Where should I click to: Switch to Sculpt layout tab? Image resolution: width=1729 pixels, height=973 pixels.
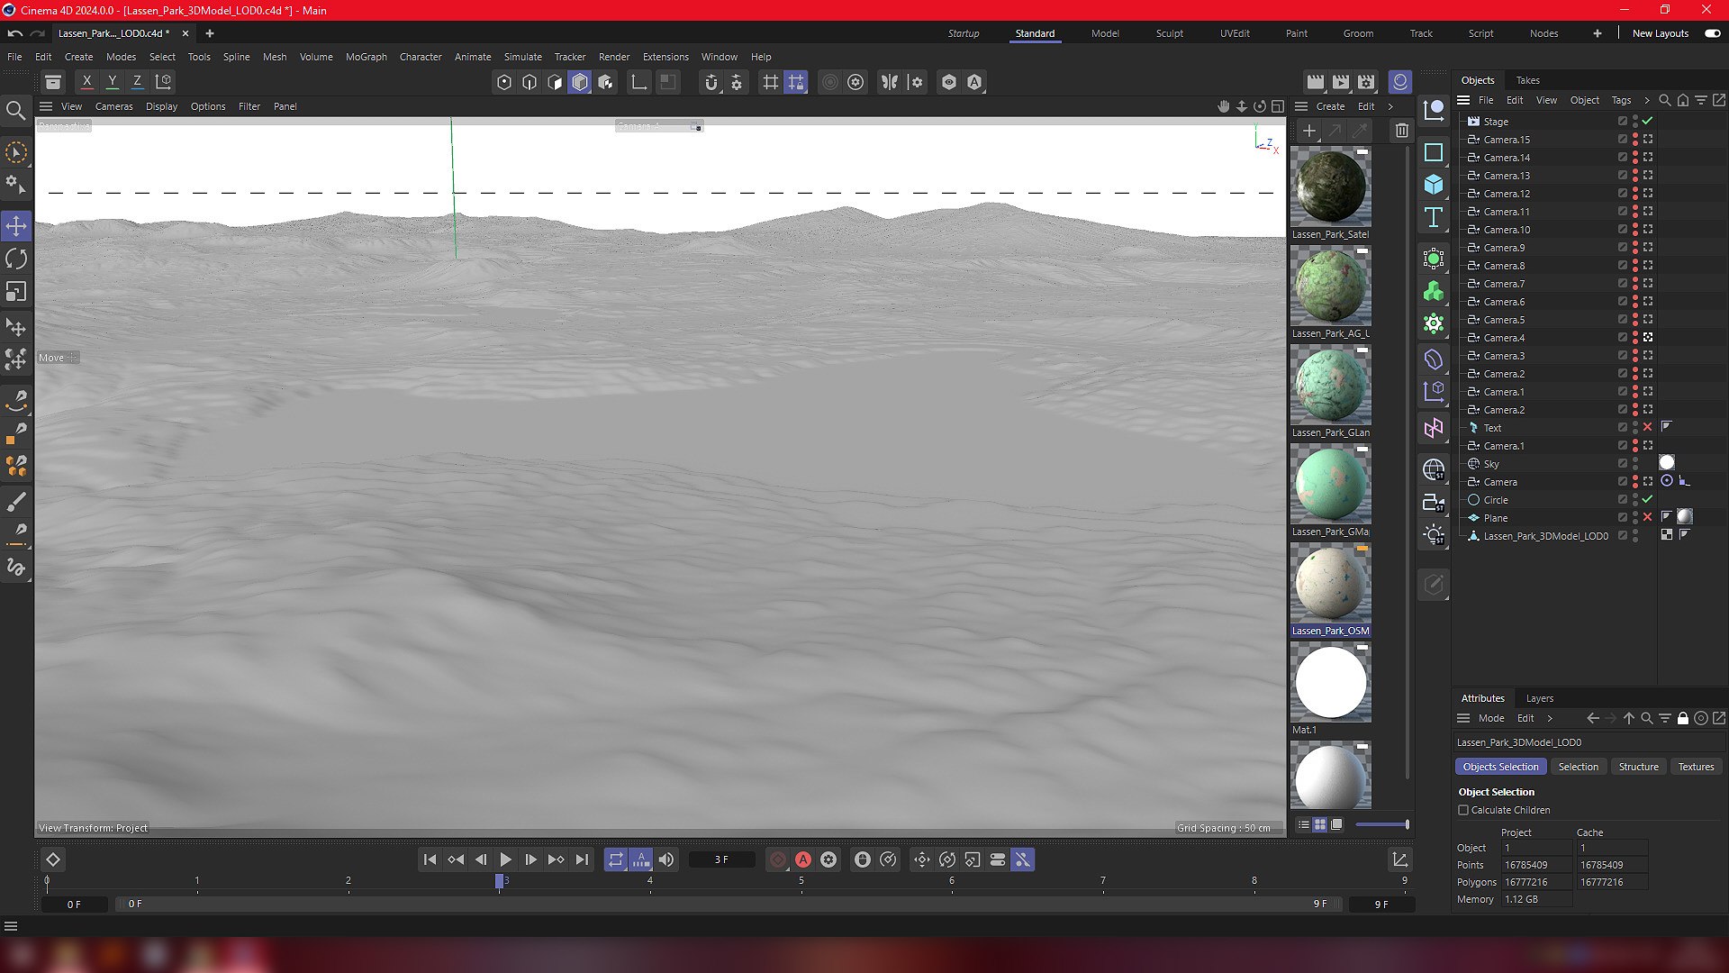pyautogui.click(x=1170, y=33)
